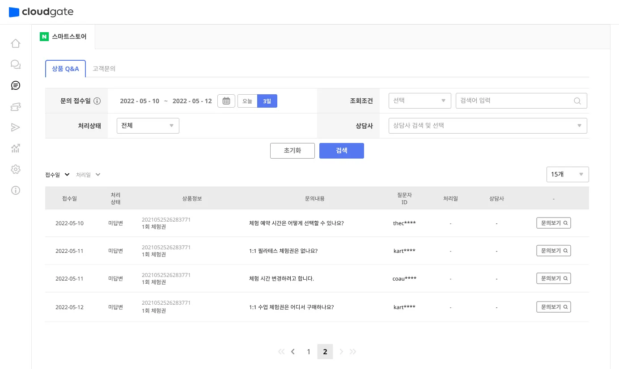619x369 pixels.
Task: Open the settings gear icon
Action: 15,169
